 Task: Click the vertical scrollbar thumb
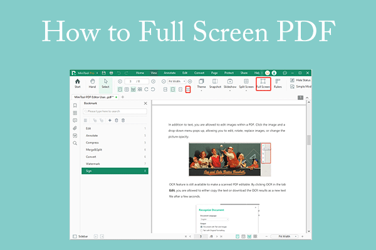coord(309,140)
